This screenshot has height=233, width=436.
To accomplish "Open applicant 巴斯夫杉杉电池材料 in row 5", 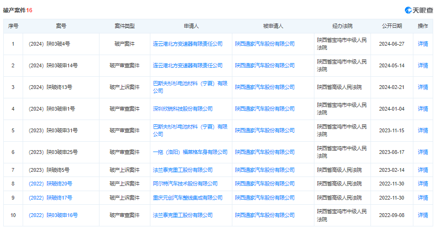I will tap(190, 130).
